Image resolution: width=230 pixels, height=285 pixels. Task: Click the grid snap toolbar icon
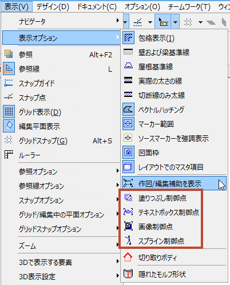click(x=188, y=22)
